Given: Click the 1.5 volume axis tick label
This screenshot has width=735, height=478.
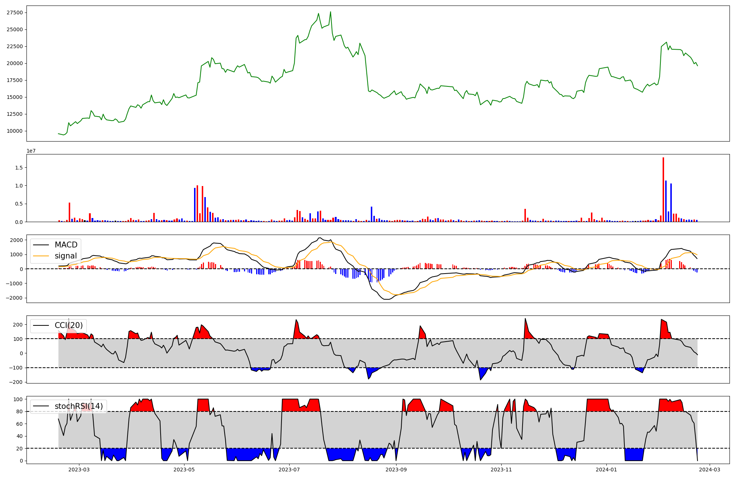Looking at the screenshot, I should click(x=19, y=168).
